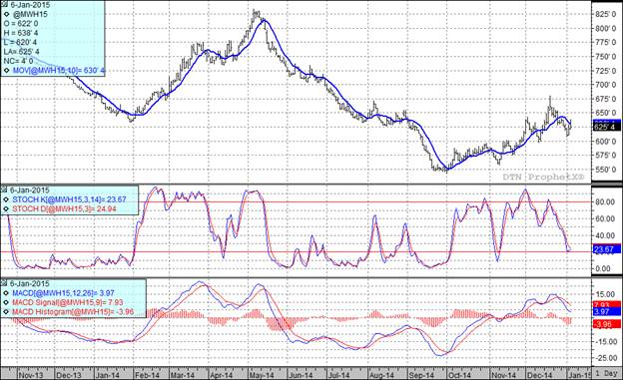
Task: Click the 550' 0 price axis label
Action: click(605, 170)
